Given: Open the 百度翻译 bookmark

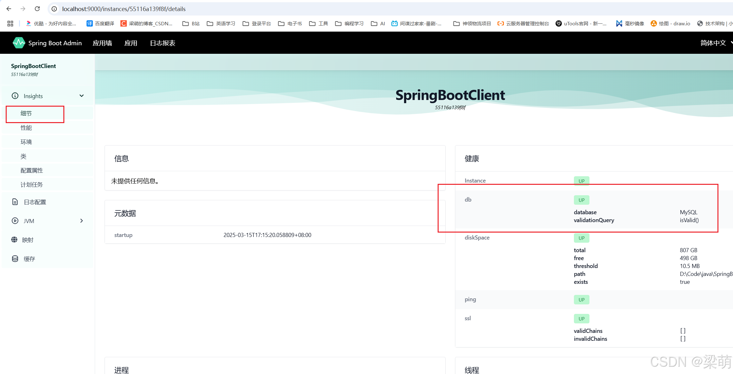Looking at the screenshot, I should (100, 23).
